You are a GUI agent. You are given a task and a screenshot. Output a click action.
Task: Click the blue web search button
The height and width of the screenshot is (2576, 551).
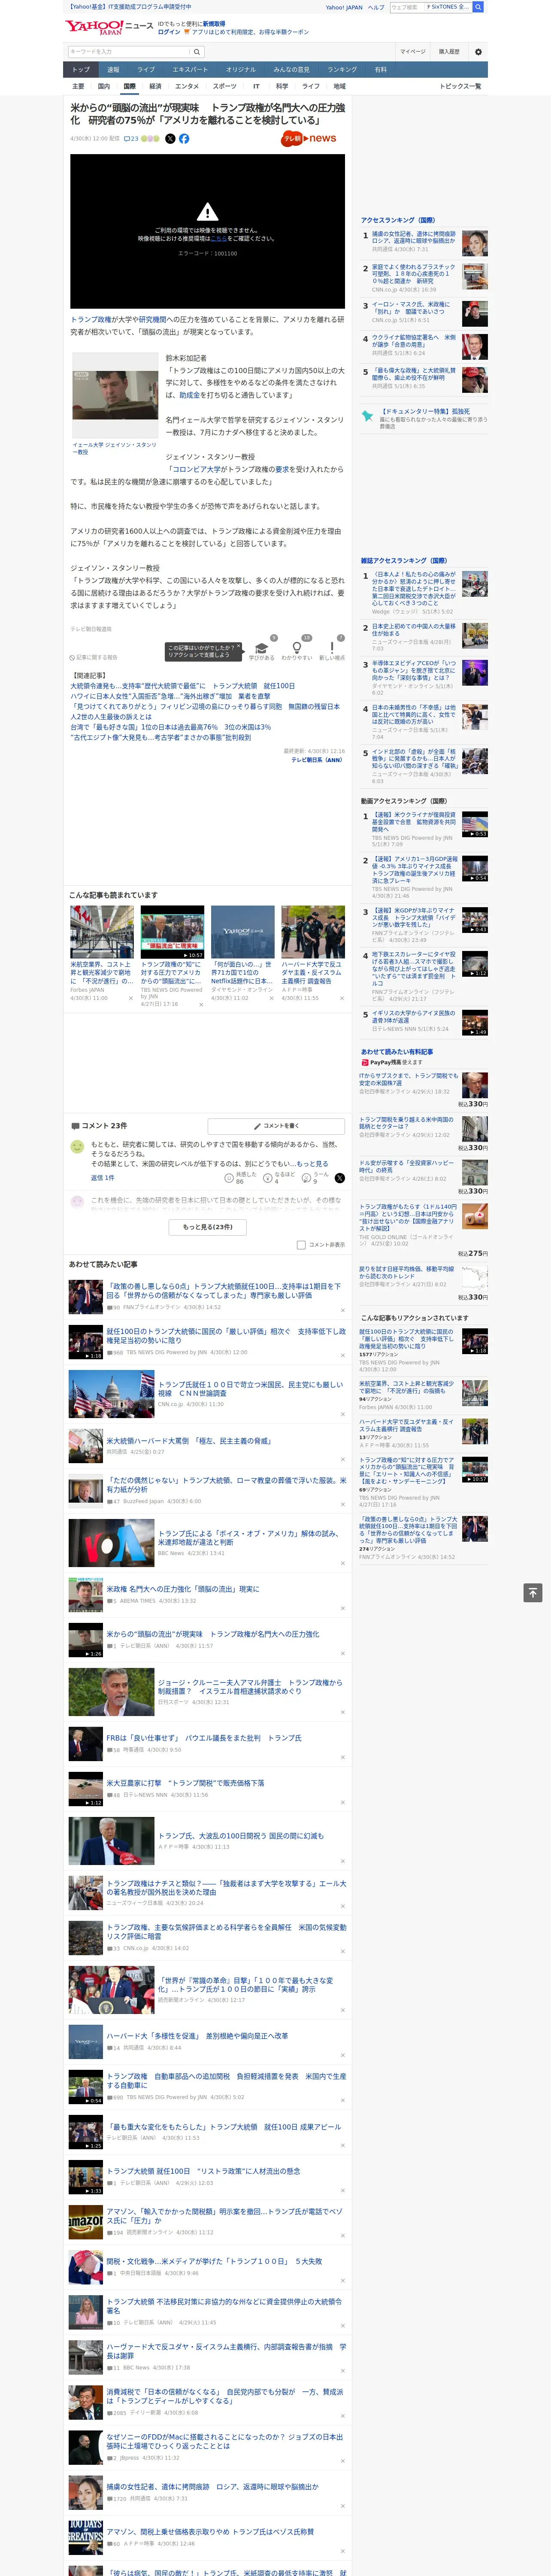[x=478, y=7]
